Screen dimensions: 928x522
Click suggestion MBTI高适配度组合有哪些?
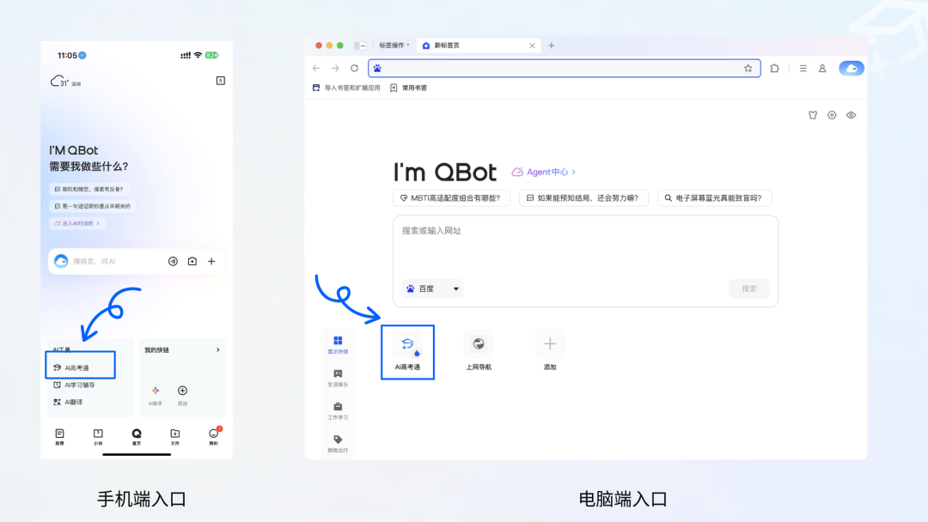coord(451,198)
